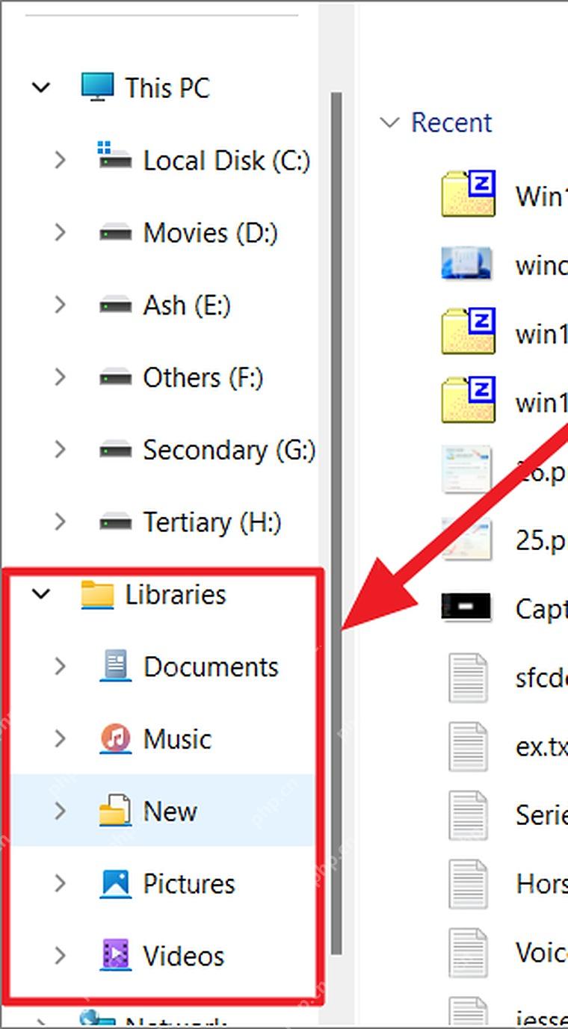Click the image thumbnail beside 'winc'
The image size is (568, 1029).
click(466, 264)
